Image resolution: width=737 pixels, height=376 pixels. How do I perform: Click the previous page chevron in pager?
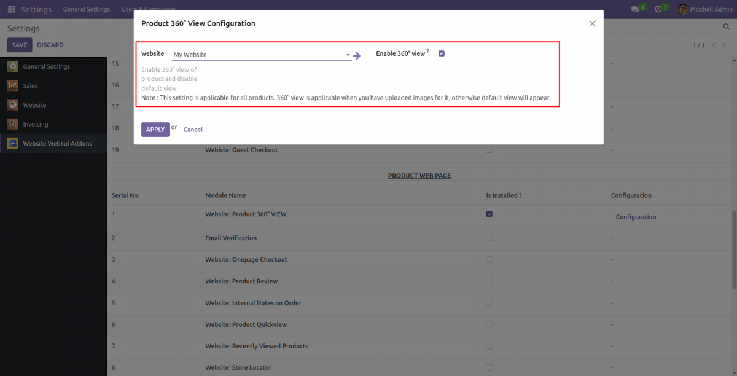tap(713, 45)
